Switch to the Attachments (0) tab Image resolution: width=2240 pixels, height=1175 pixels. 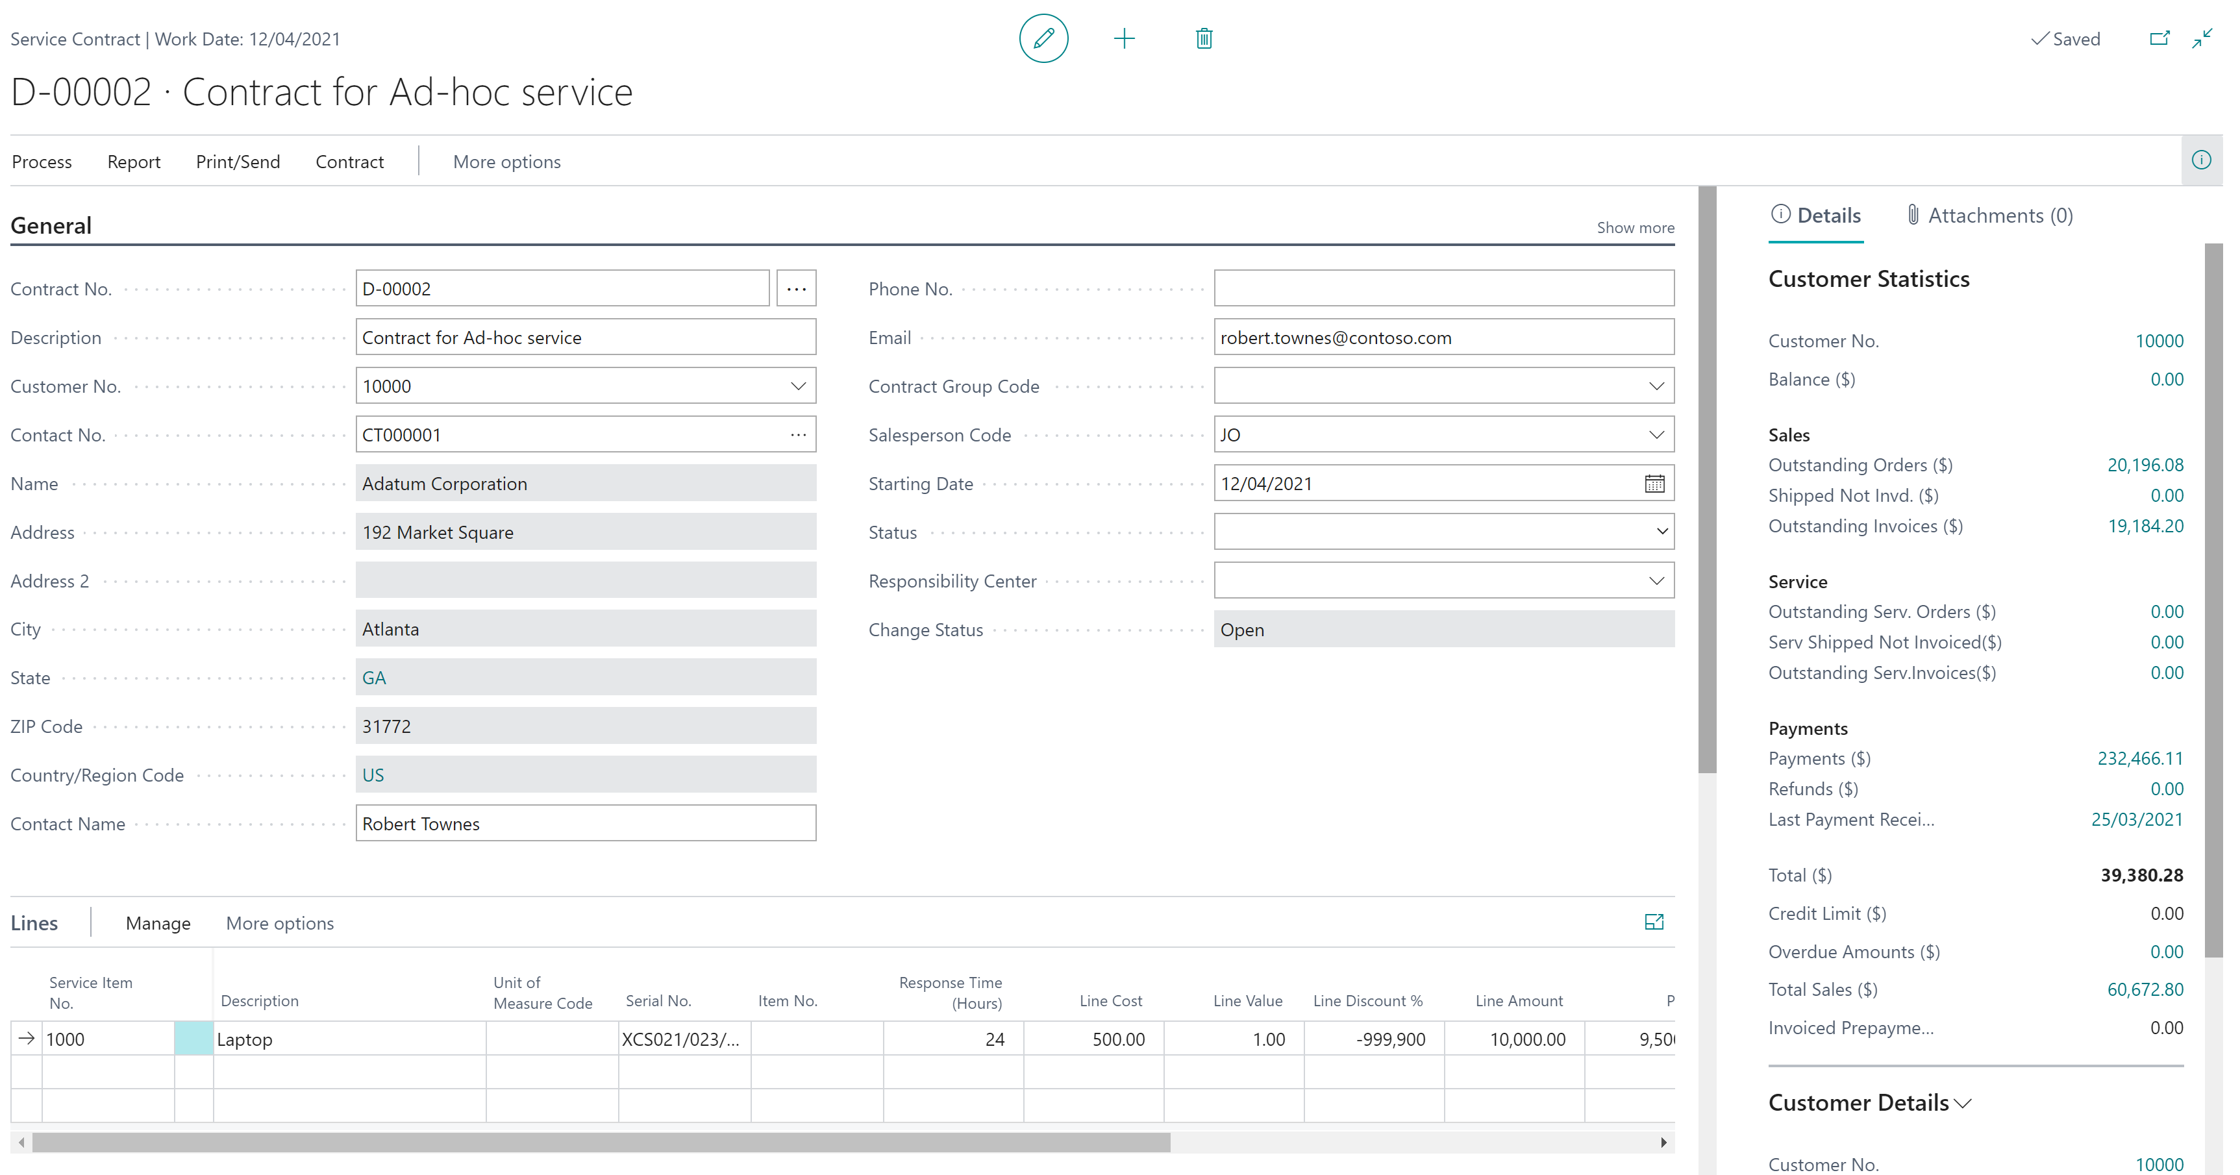(1991, 215)
